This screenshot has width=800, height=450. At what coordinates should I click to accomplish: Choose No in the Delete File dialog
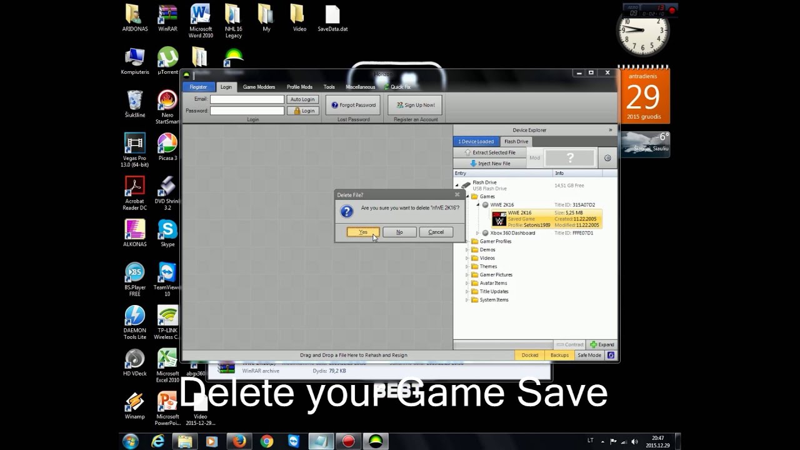pyautogui.click(x=399, y=232)
